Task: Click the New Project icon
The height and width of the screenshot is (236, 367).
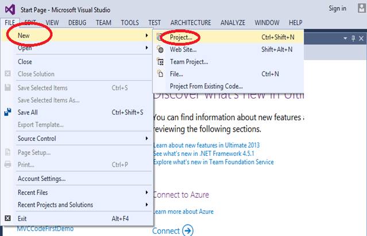Action: 159,37
